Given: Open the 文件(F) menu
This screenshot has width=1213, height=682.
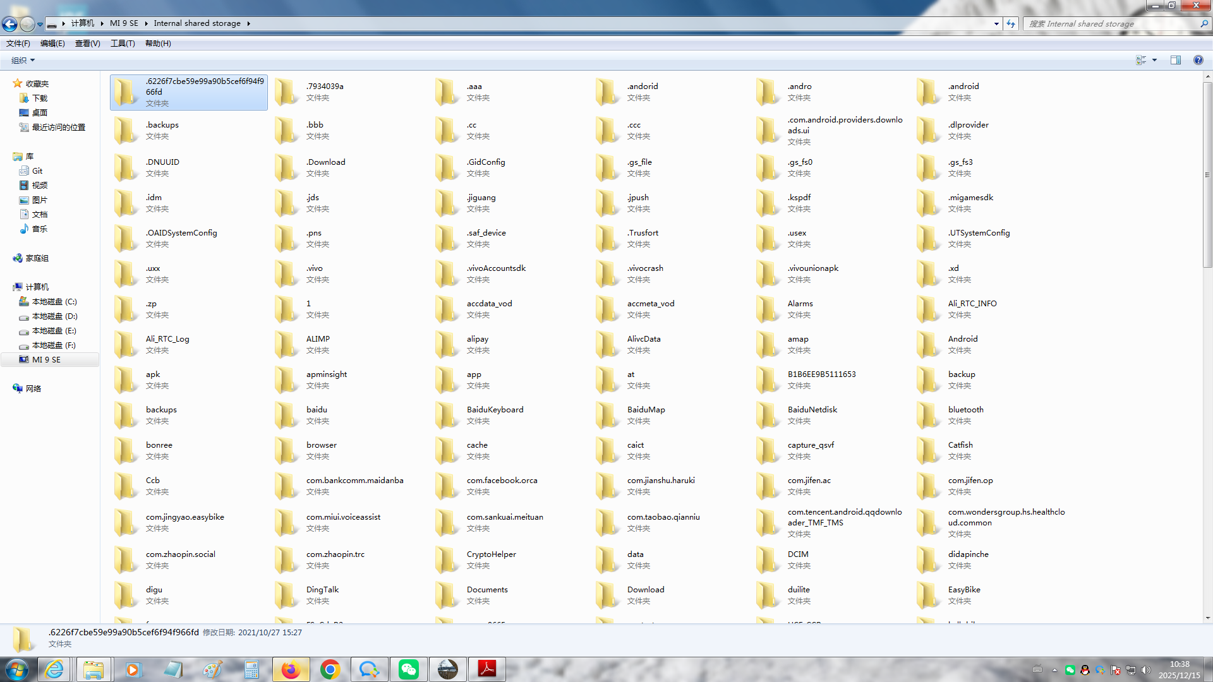Looking at the screenshot, I should (x=18, y=44).
